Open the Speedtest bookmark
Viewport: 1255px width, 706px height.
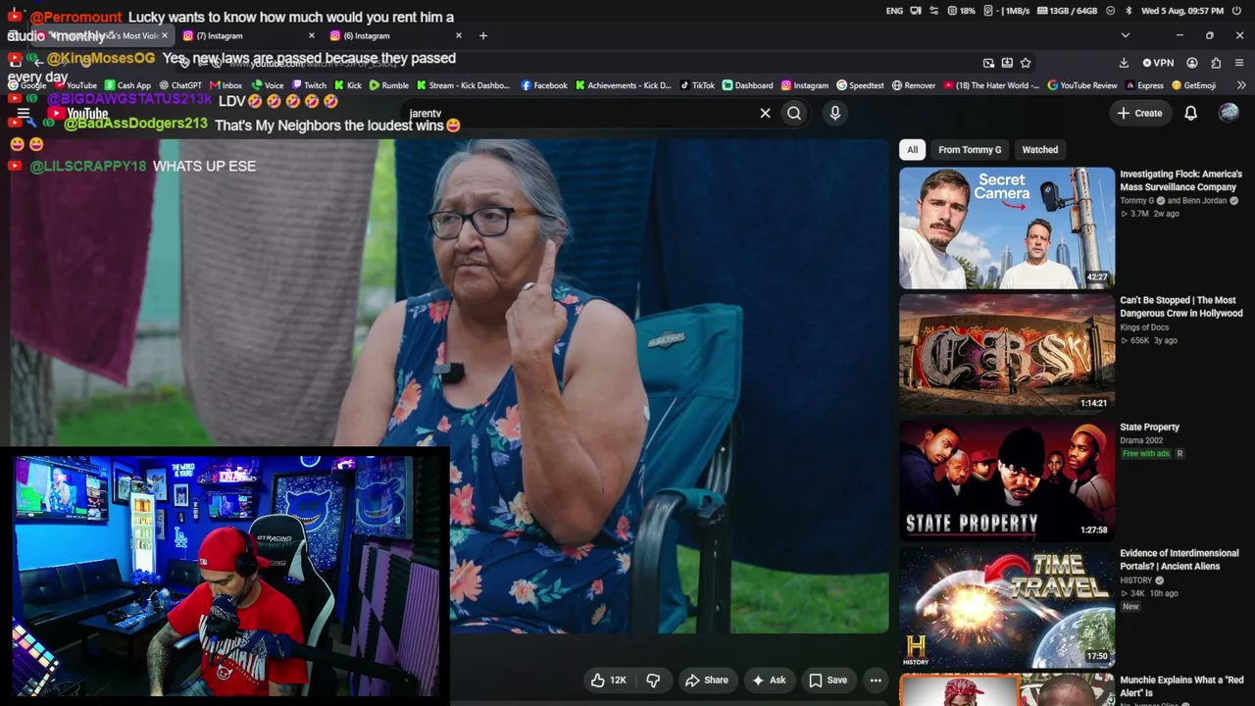click(860, 85)
